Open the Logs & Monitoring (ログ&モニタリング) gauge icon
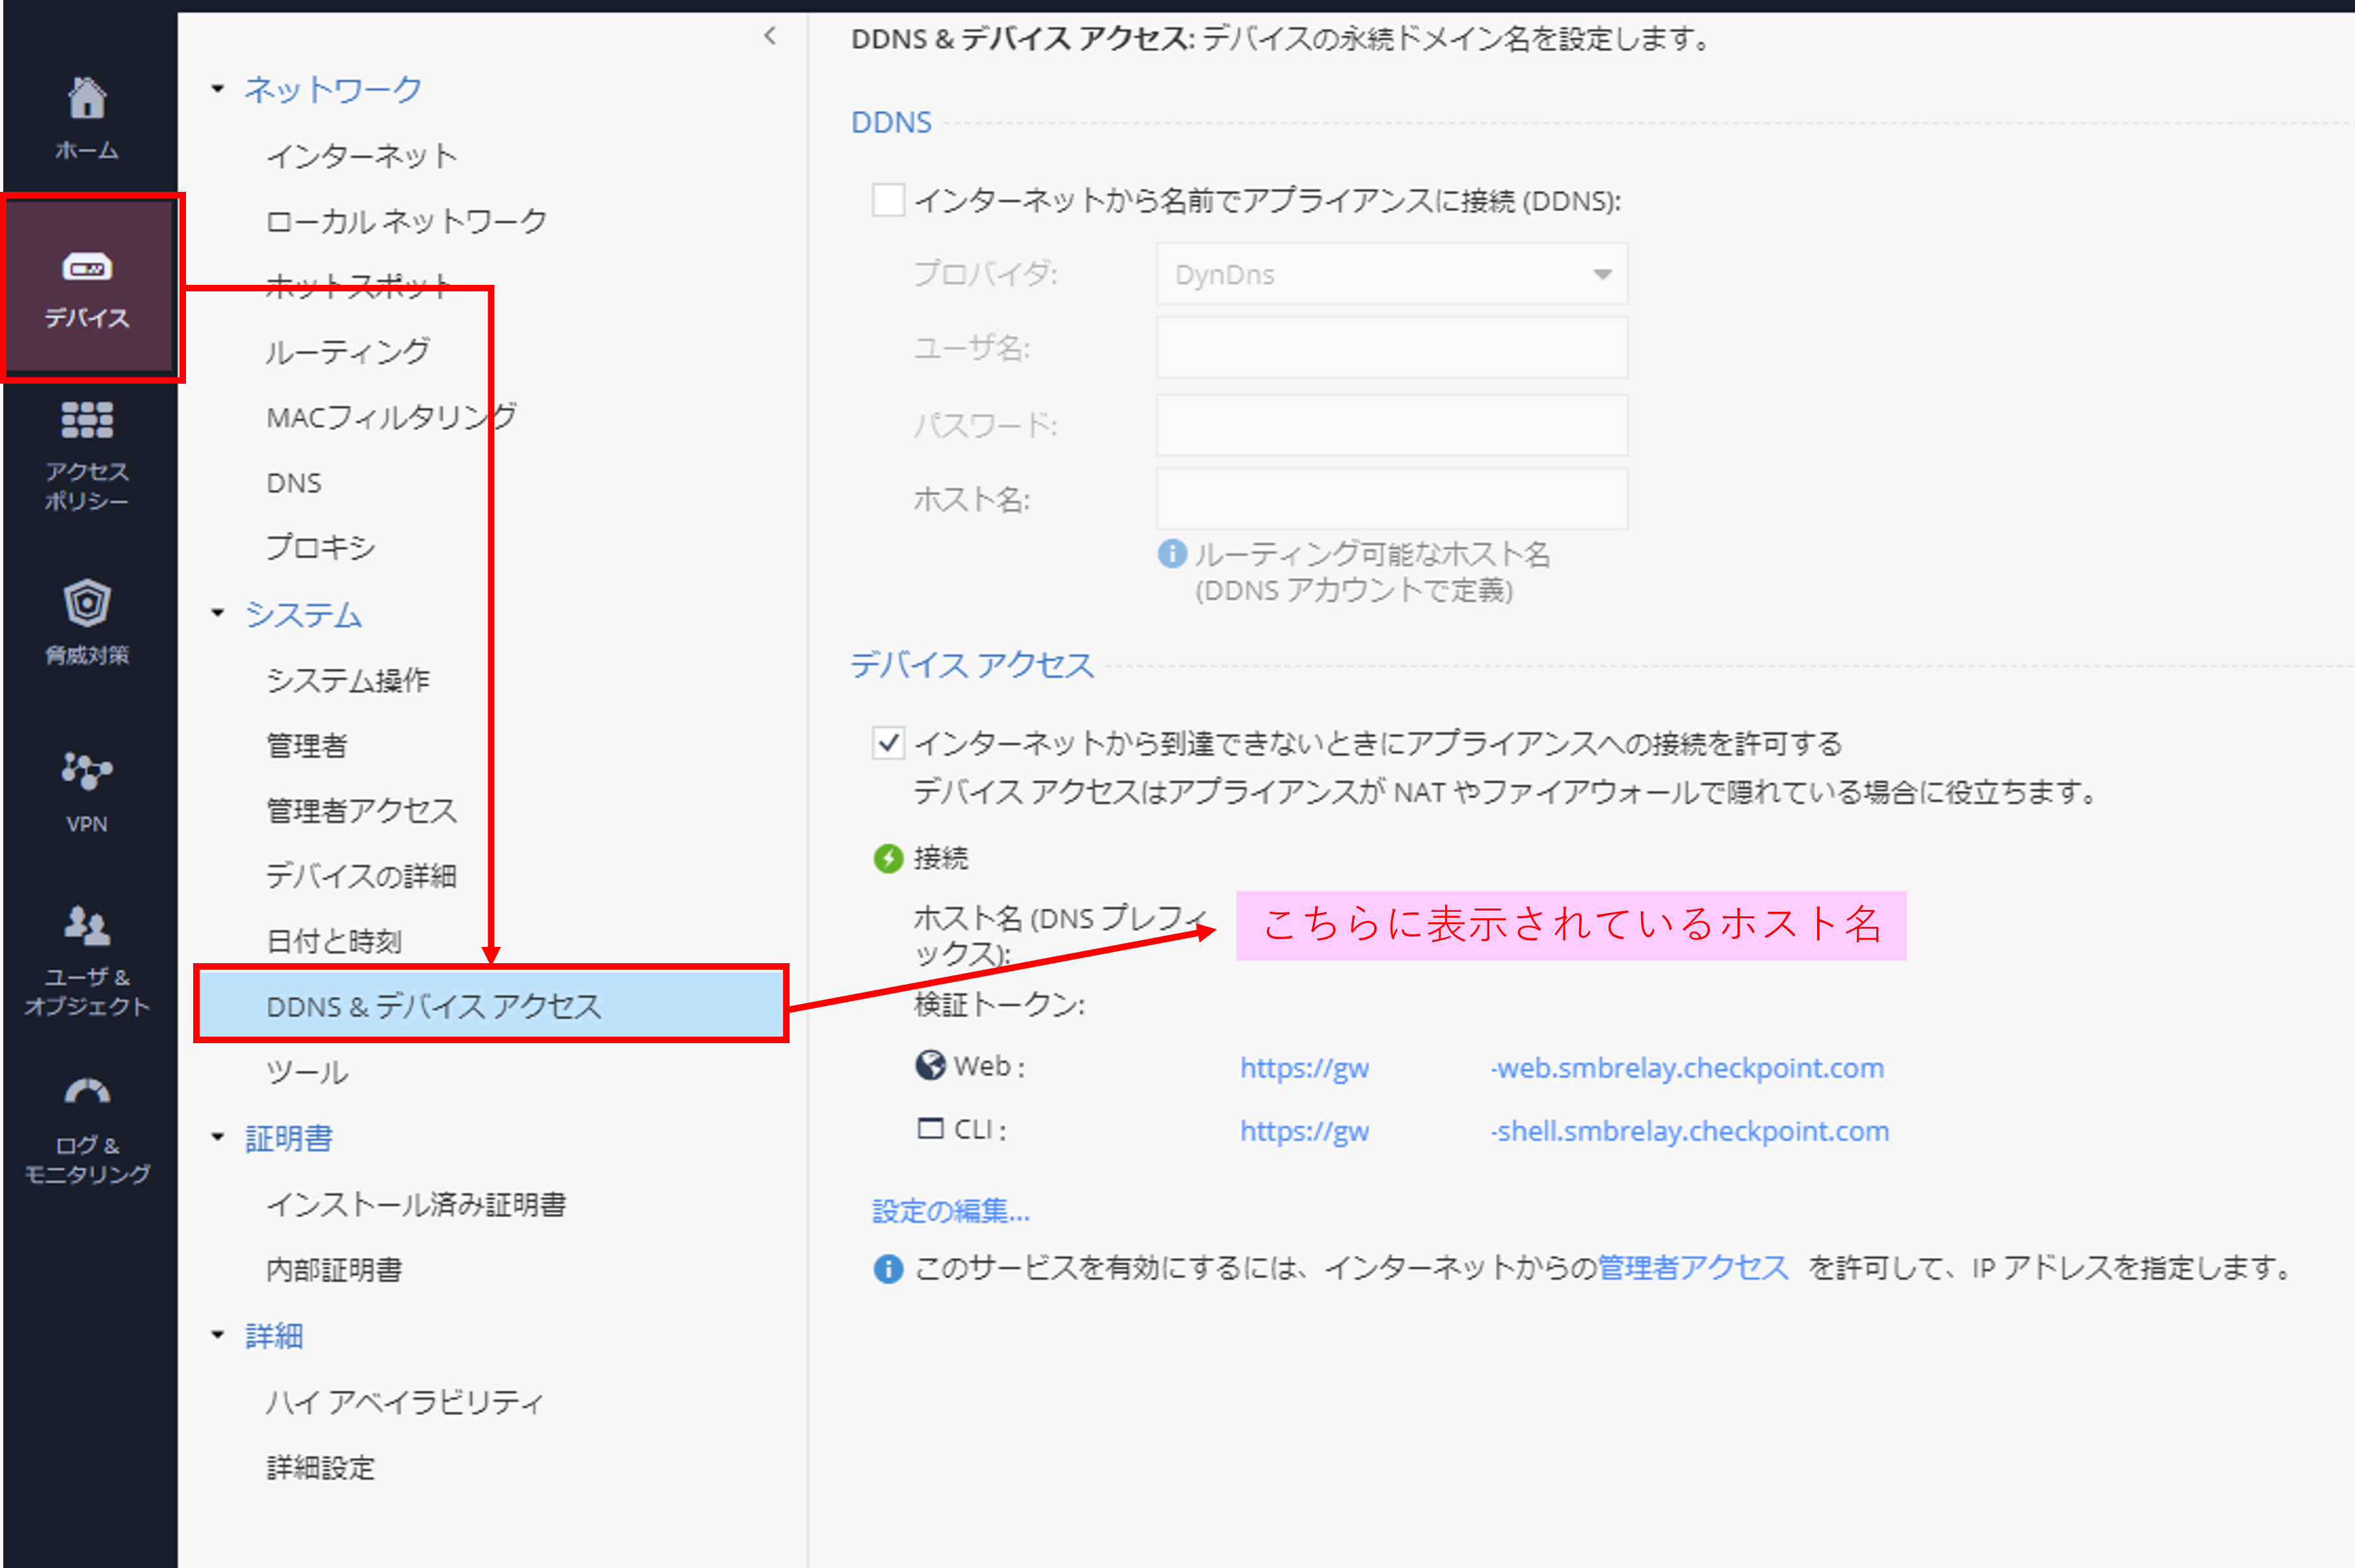This screenshot has height=1568, width=2355. click(x=87, y=1092)
